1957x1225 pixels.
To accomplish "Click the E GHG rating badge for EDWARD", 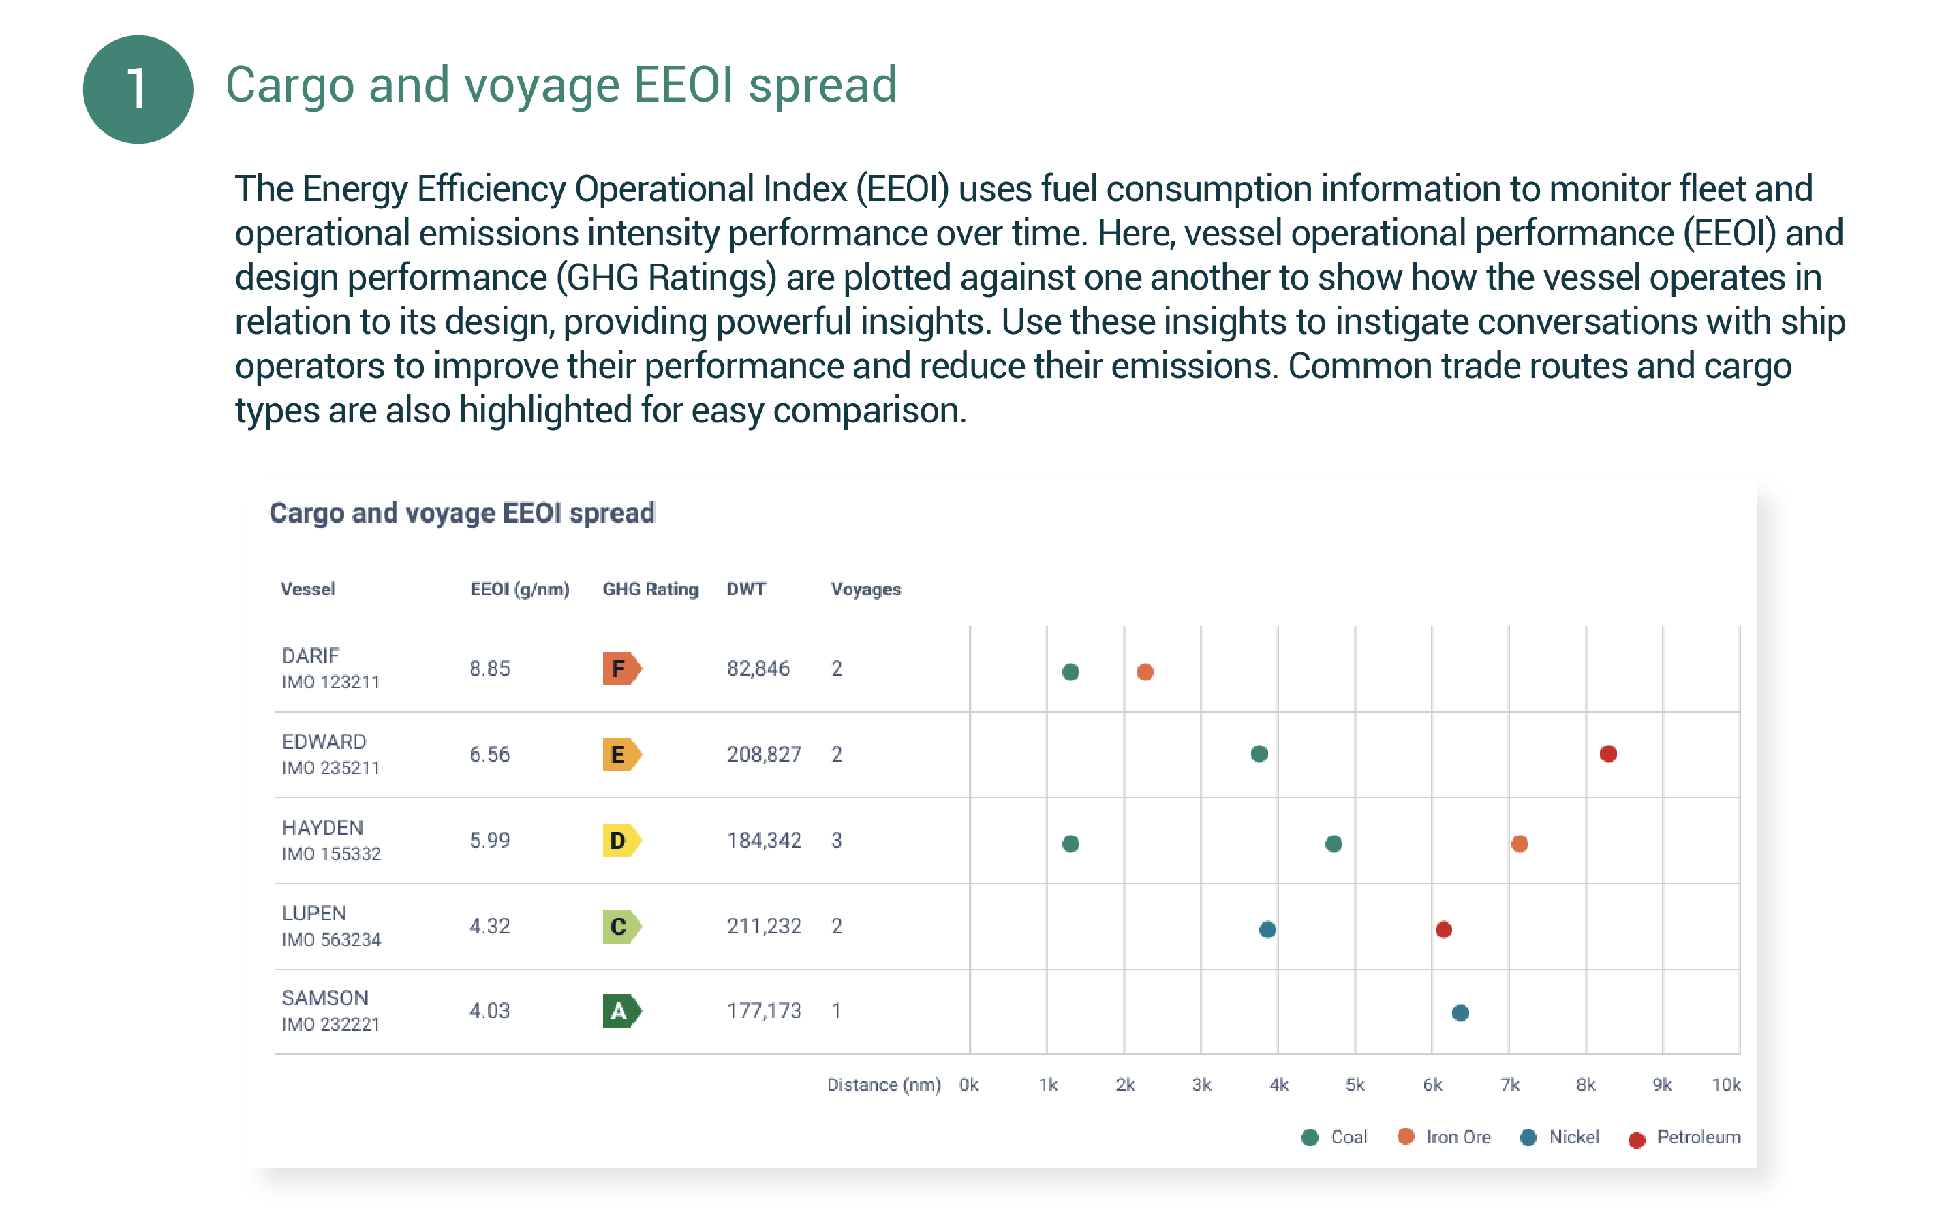I will tap(621, 755).
